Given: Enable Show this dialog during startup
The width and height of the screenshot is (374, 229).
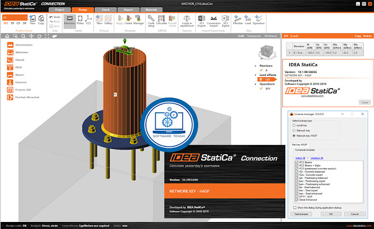Looking at the screenshot, I should pyautogui.click(x=295, y=208).
